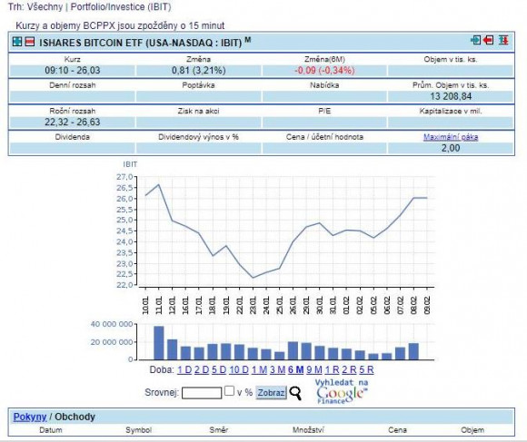Toggle the 'v %' comparison checkbox

[229, 390]
